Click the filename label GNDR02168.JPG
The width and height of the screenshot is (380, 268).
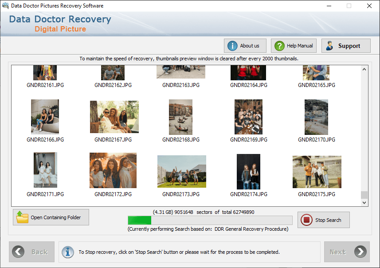[181, 140]
